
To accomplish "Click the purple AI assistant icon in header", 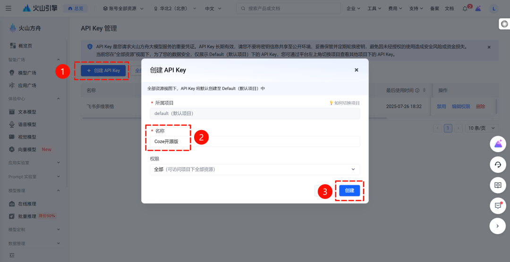I will (x=478, y=8).
